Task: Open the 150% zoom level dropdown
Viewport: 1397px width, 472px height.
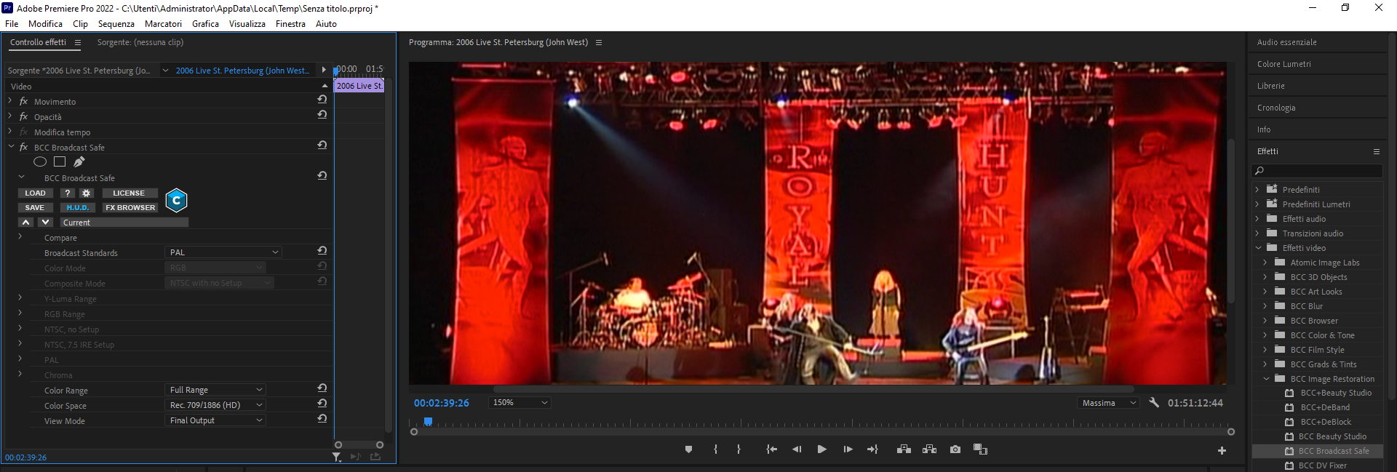Action: (520, 402)
